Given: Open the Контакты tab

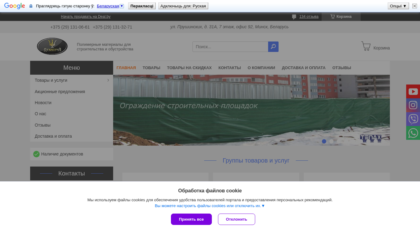Looking at the screenshot, I should [x=230, y=68].
